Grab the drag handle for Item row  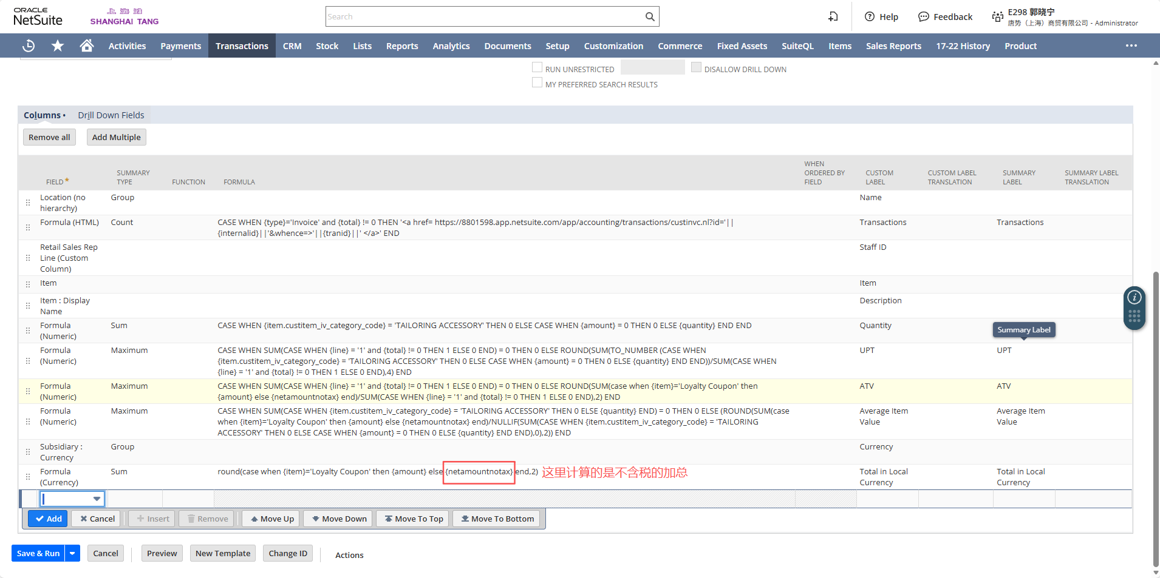28,284
